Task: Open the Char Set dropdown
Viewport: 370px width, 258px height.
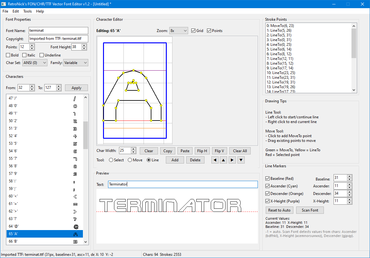Action: [x=35, y=63]
